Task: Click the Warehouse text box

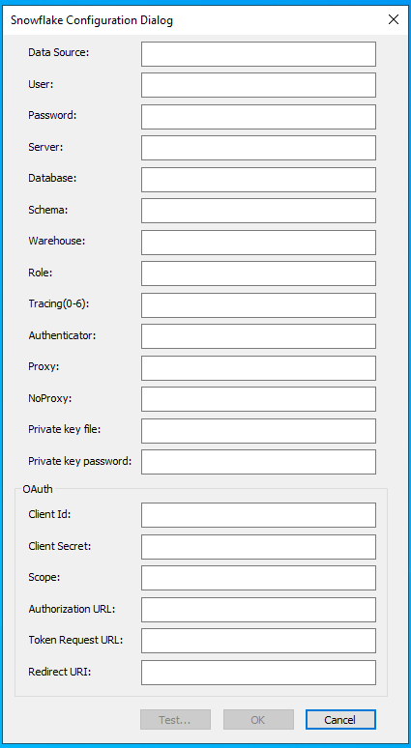Action: 258,243
